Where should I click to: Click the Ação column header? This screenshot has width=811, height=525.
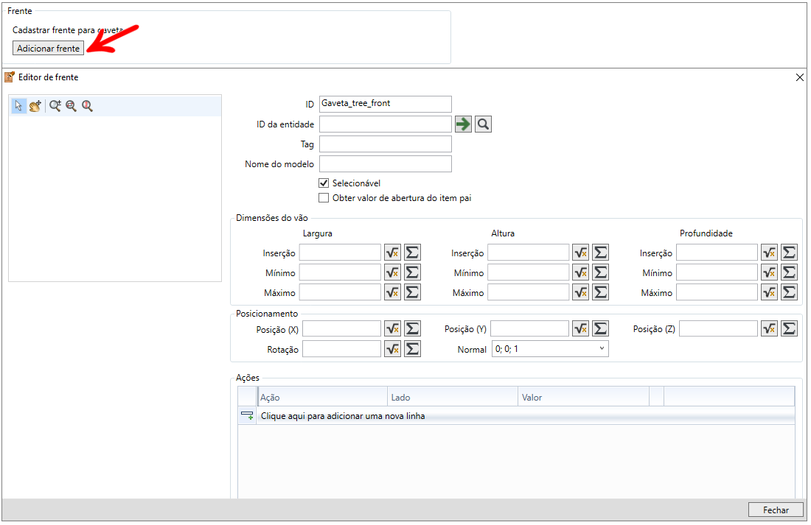click(x=323, y=398)
